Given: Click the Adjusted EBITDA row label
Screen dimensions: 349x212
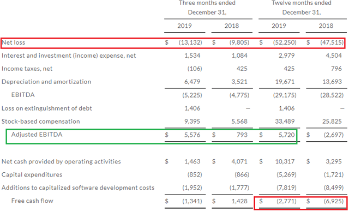Looking at the screenshot, I should 37,135.
